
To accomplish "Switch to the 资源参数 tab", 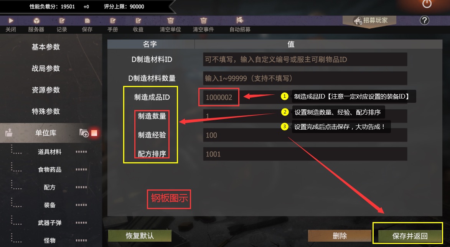I will pyautogui.click(x=46, y=90).
